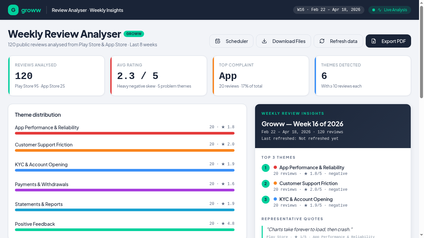Click the Live Analysis status pill

tap(390, 10)
